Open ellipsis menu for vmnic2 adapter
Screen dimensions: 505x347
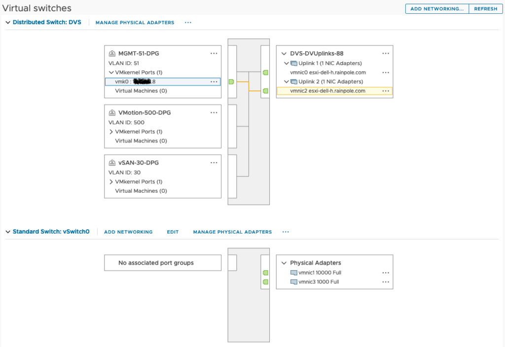385,91
